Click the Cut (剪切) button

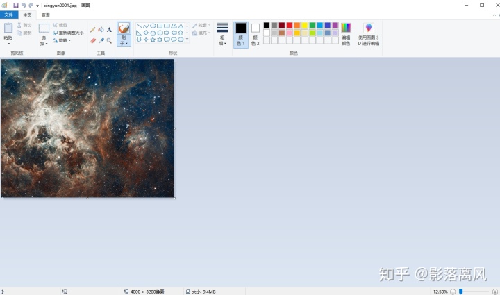click(x=24, y=25)
